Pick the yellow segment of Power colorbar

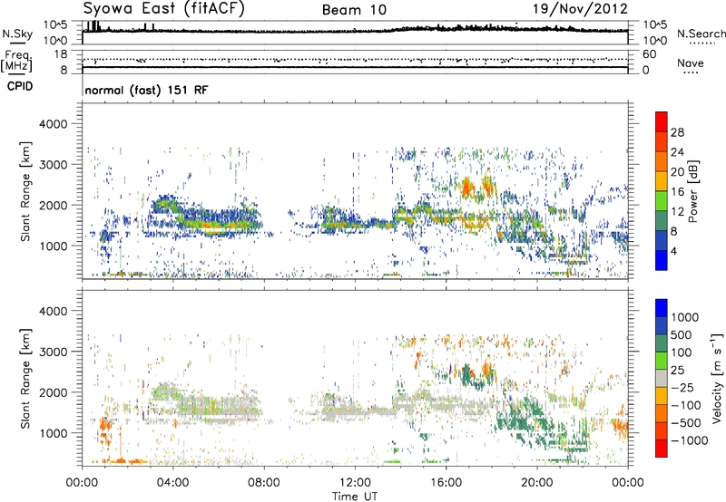point(662,182)
